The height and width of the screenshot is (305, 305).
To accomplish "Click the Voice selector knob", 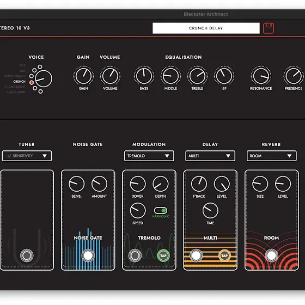I will coord(44,79).
